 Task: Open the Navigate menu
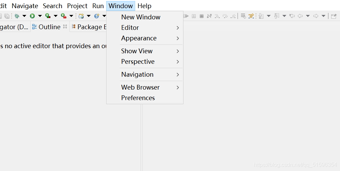point(25,6)
